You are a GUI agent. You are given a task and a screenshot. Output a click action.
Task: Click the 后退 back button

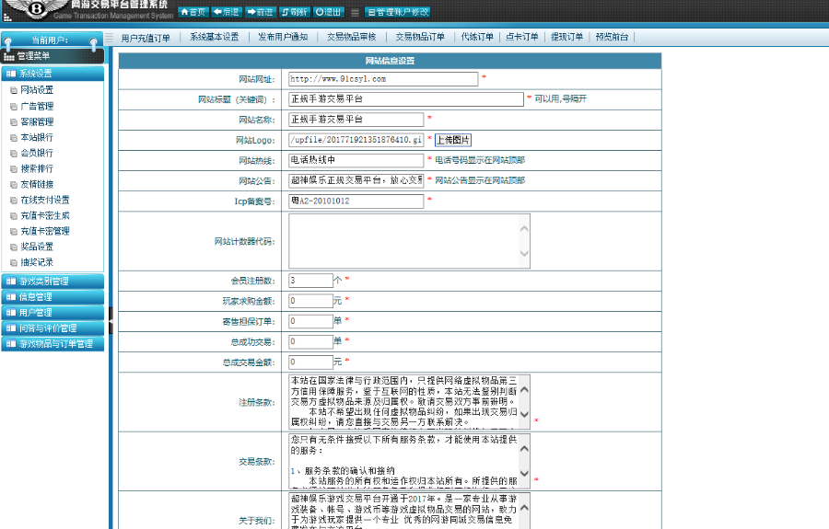(x=227, y=12)
